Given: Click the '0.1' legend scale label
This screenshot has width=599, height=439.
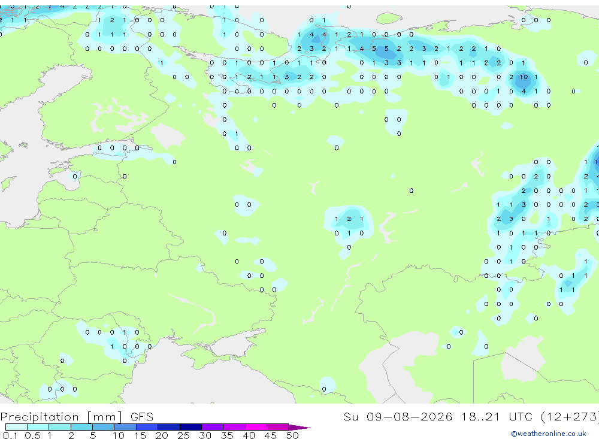Looking at the screenshot, I should tap(10, 435).
